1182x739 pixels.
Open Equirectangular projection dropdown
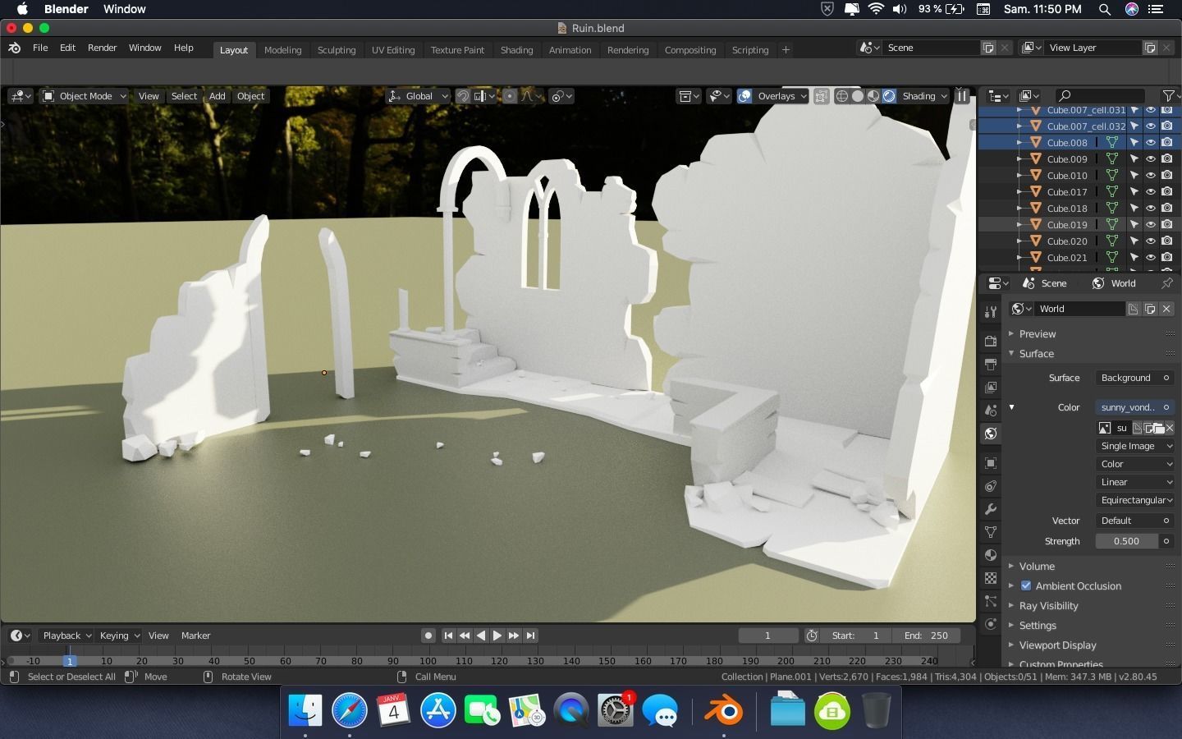[x=1136, y=500]
